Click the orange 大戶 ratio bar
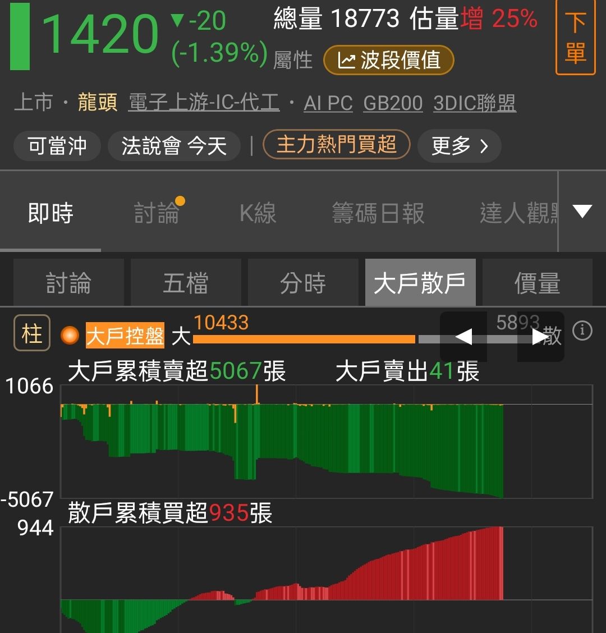 [304, 339]
